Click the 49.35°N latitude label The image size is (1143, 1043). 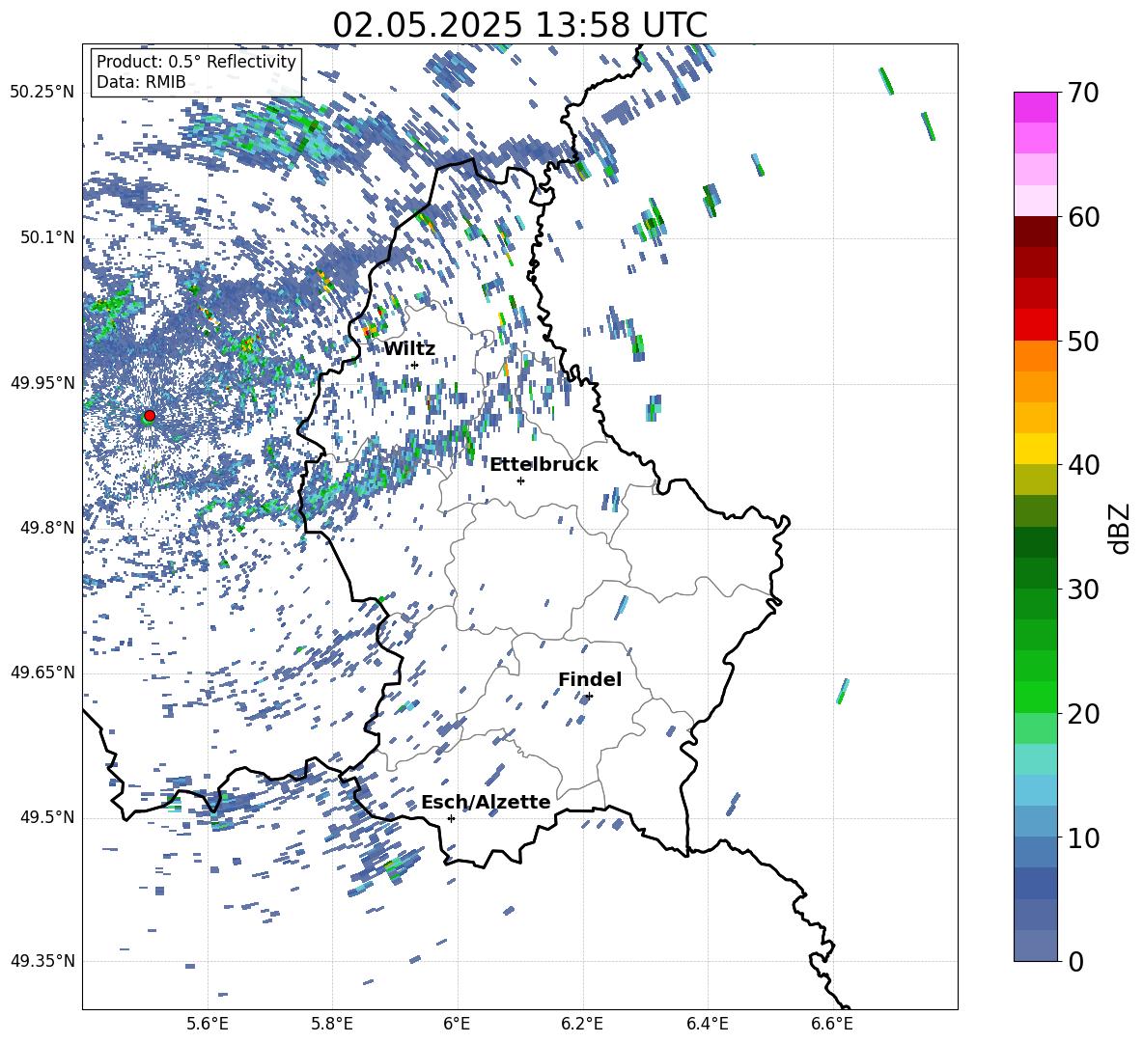(x=42, y=961)
